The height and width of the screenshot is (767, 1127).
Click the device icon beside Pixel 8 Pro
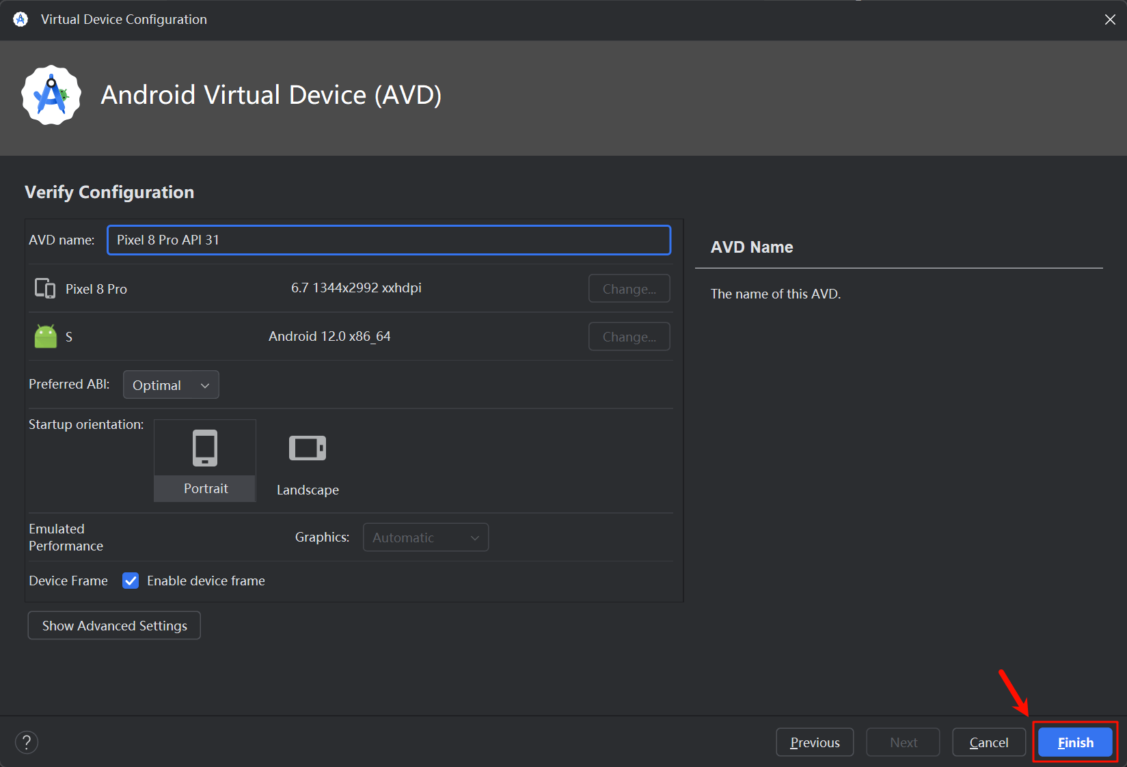(45, 288)
